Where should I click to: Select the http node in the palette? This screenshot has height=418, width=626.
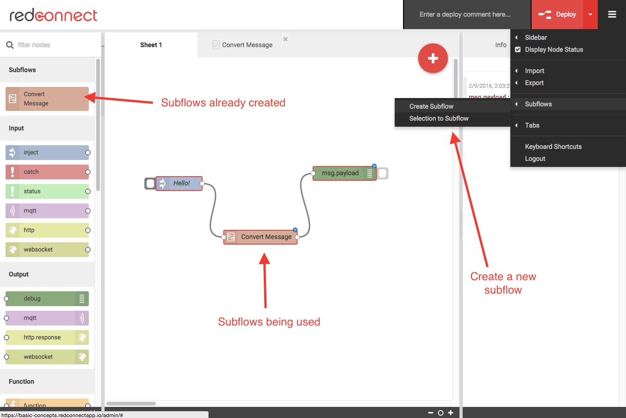(46, 230)
